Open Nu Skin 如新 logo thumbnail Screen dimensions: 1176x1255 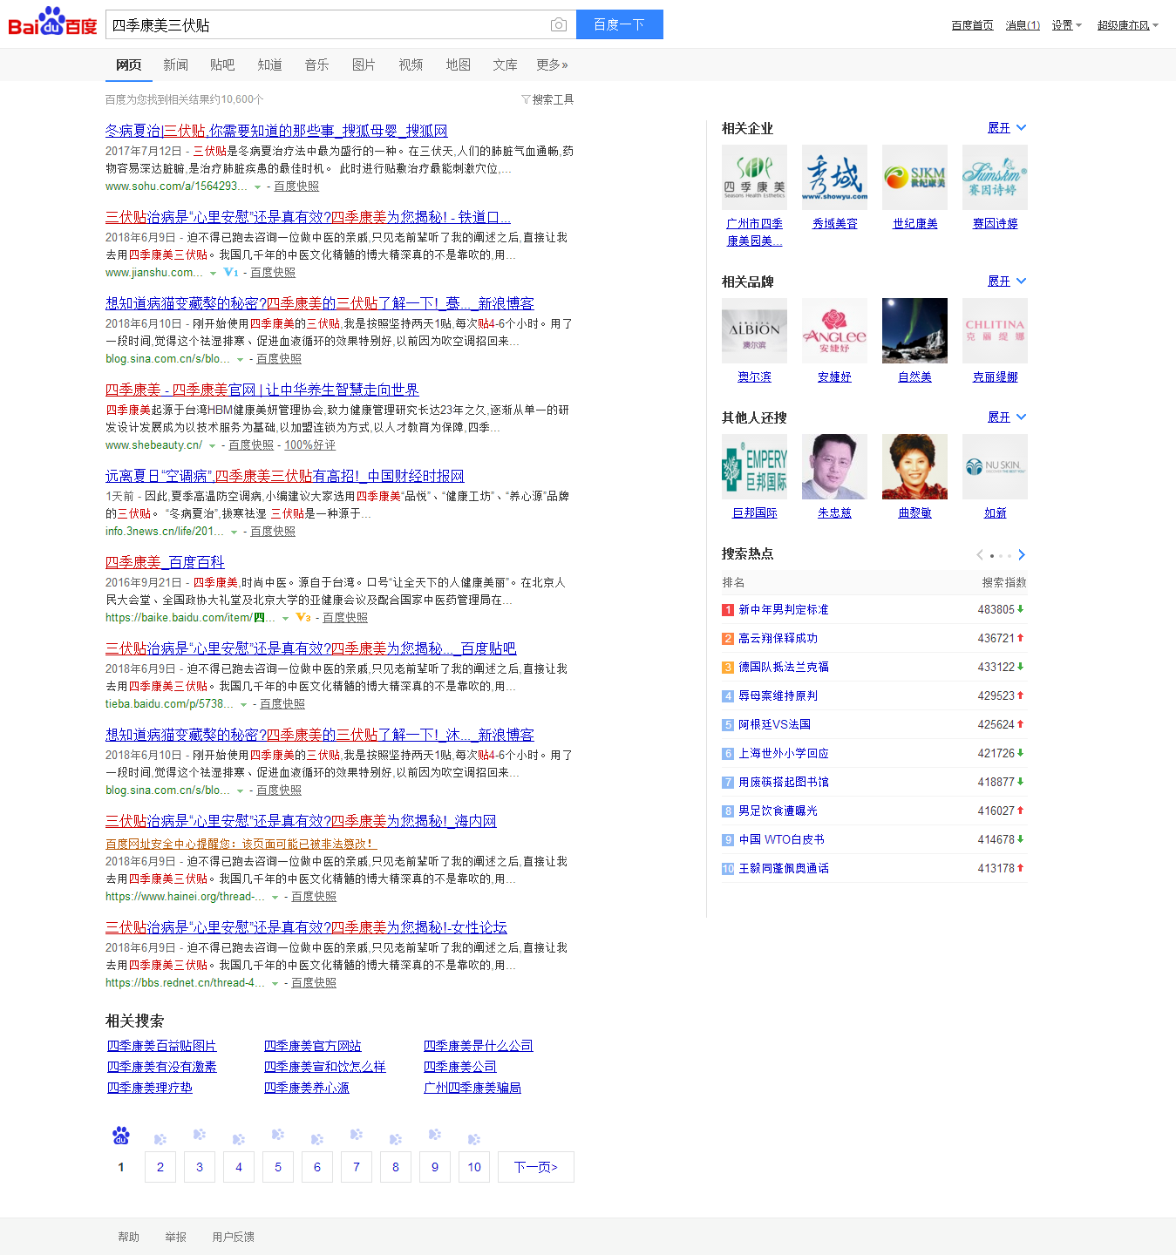995,467
